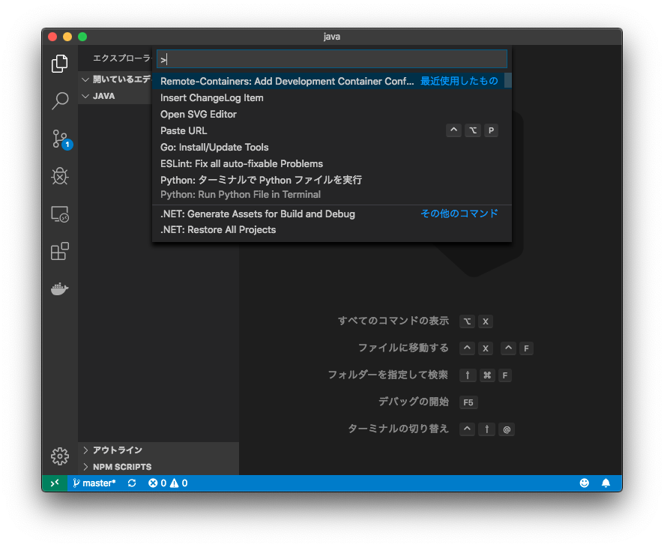664x547 pixels.
Task: Expand the NPM SCRIPTS section
Action: [158, 467]
